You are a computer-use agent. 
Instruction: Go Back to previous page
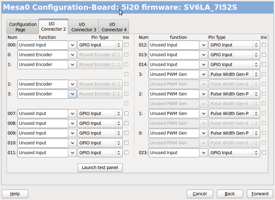(230, 194)
